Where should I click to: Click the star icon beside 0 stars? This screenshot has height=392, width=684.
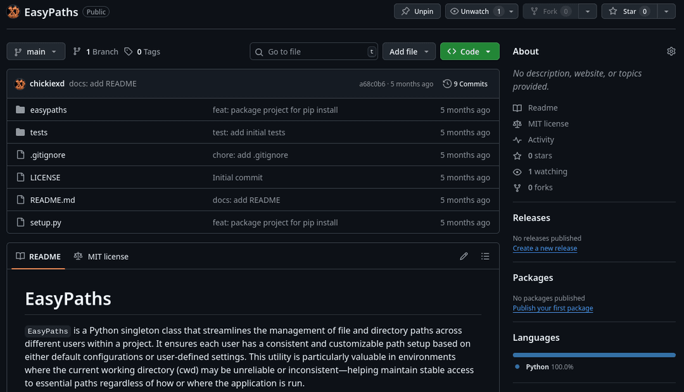pos(517,156)
